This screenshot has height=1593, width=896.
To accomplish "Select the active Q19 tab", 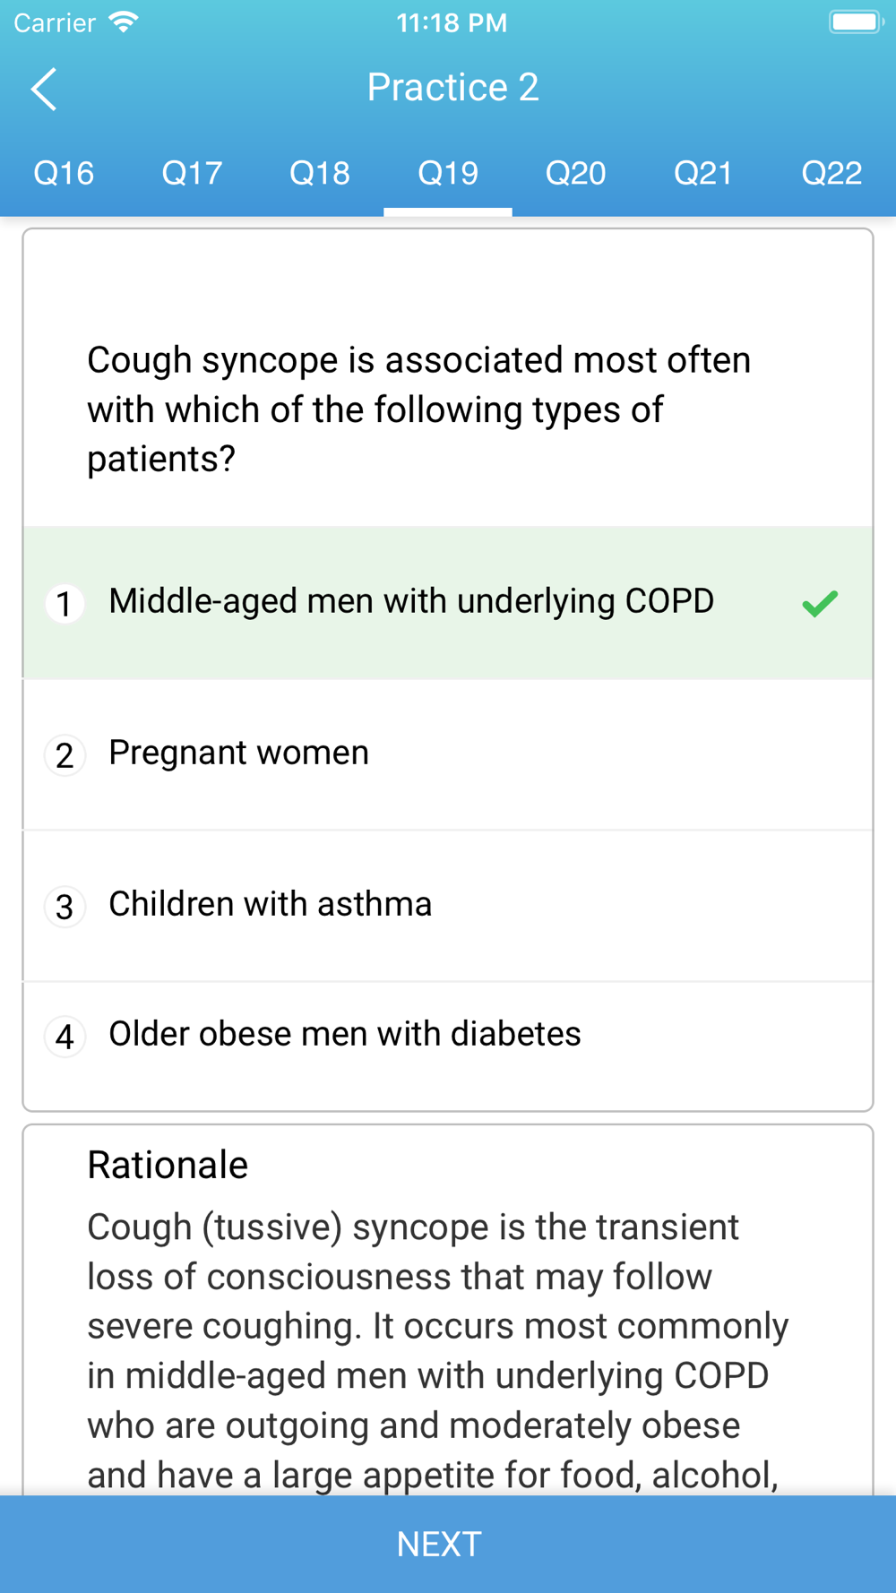I will click(448, 173).
